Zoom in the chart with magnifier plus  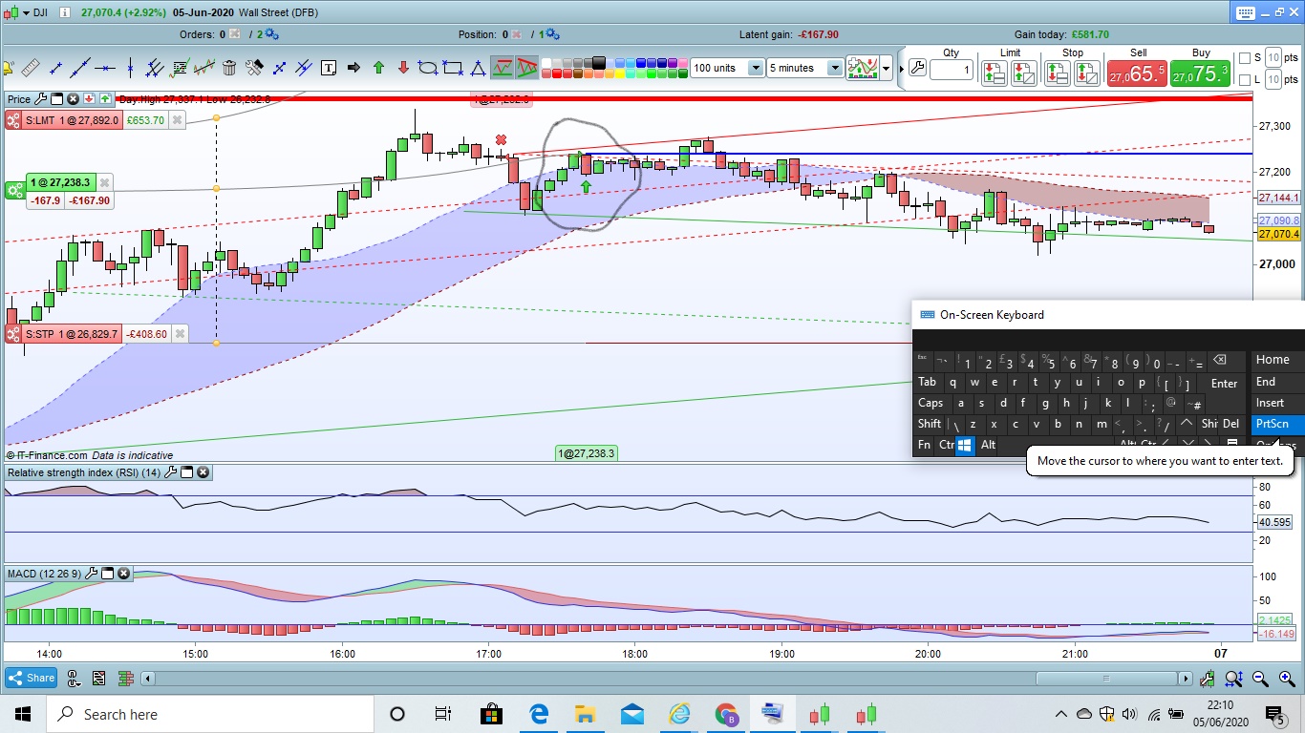tap(1286, 679)
